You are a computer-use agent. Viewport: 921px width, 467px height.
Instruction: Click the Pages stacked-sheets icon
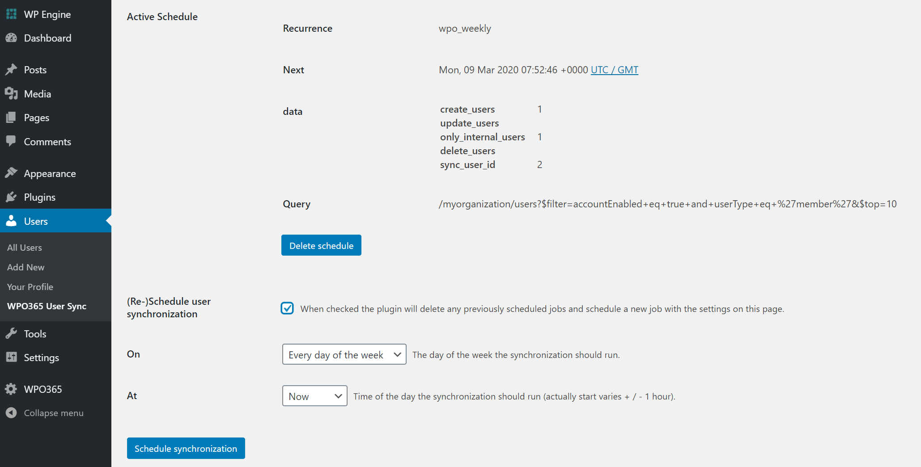click(11, 118)
